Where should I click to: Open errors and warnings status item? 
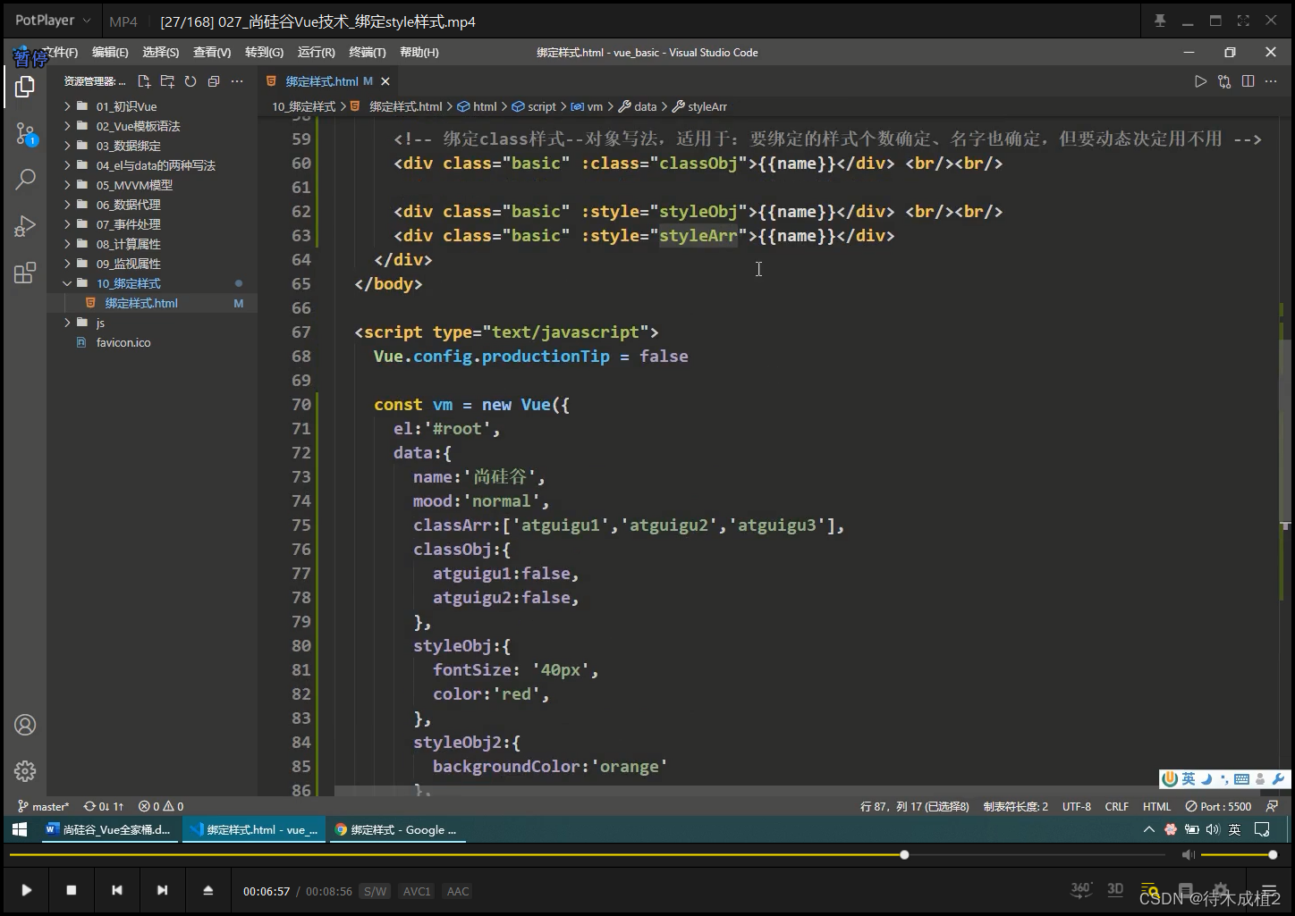[x=162, y=806]
